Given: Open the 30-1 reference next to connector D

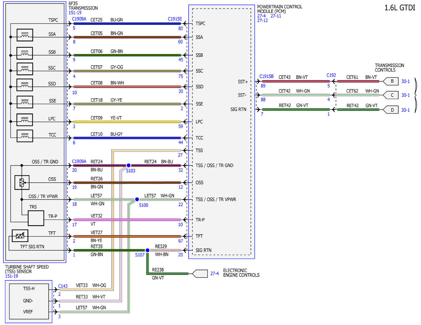Looking at the screenshot, I should tap(406, 110).
